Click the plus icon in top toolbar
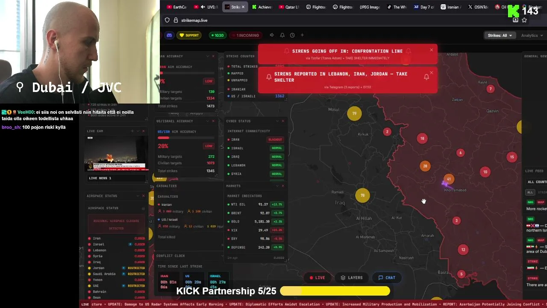Viewport: 547px width, 308px height. click(302, 35)
